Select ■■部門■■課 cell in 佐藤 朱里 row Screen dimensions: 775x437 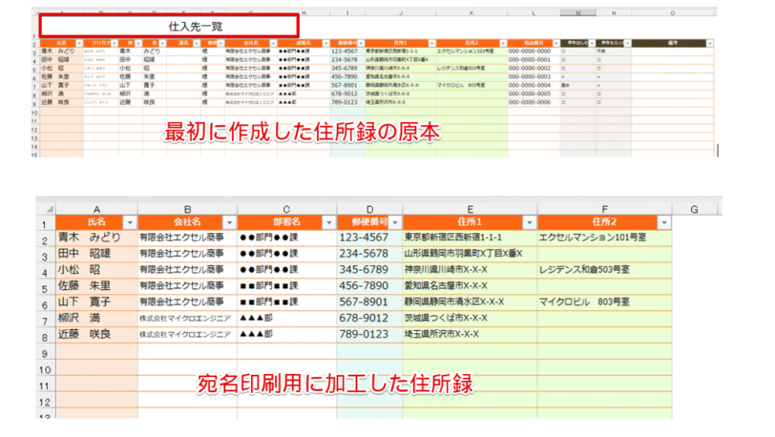coord(286,285)
